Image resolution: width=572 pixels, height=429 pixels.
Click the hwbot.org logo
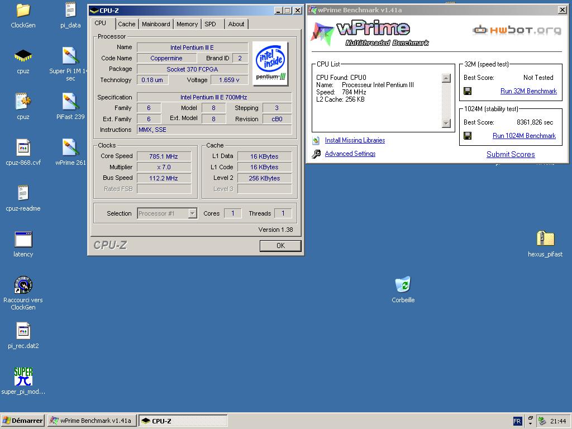[x=517, y=30]
